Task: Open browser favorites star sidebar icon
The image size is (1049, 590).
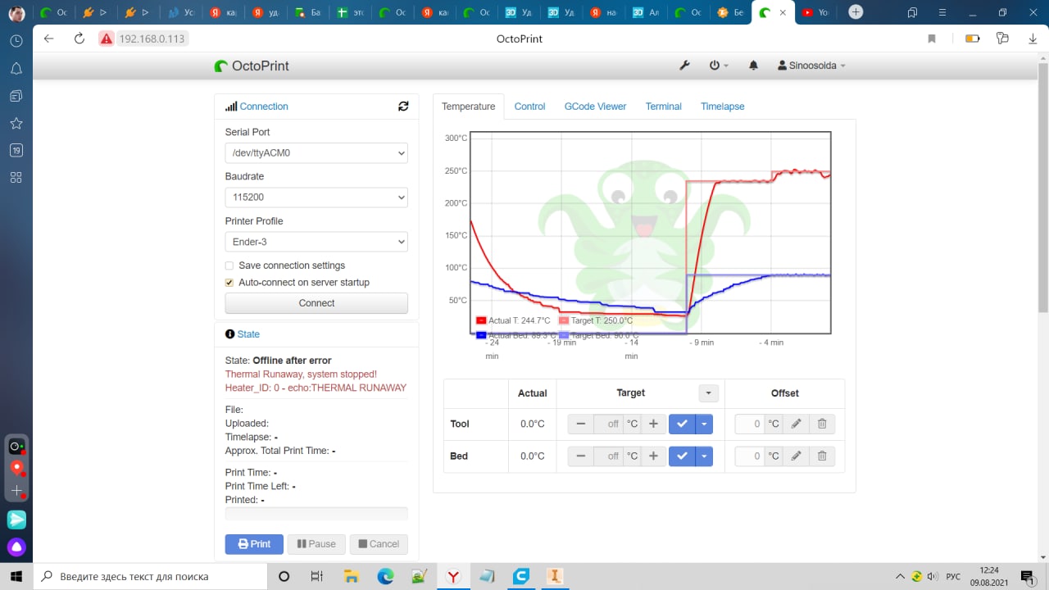Action: pos(16,123)
